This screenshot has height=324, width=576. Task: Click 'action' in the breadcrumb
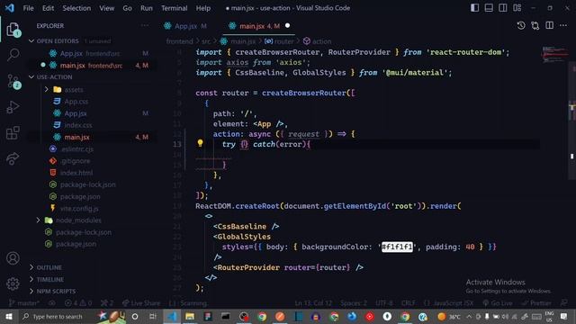pyautogui.click(x=322, y=41)
